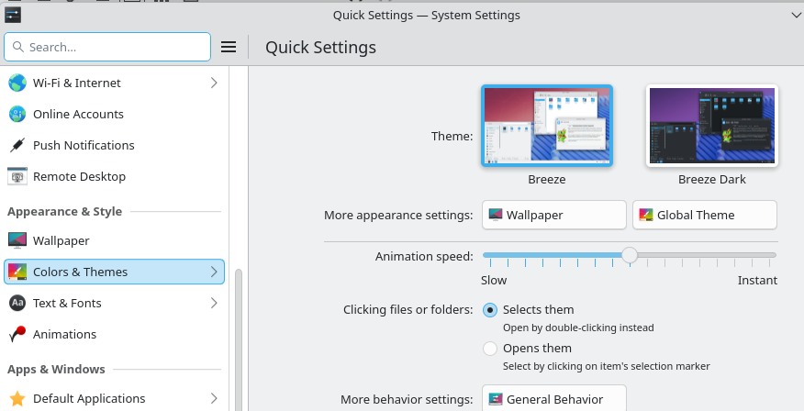The image size is (804, 411).
Task: Click the Online Accounts icon
Action: [17, 114]
